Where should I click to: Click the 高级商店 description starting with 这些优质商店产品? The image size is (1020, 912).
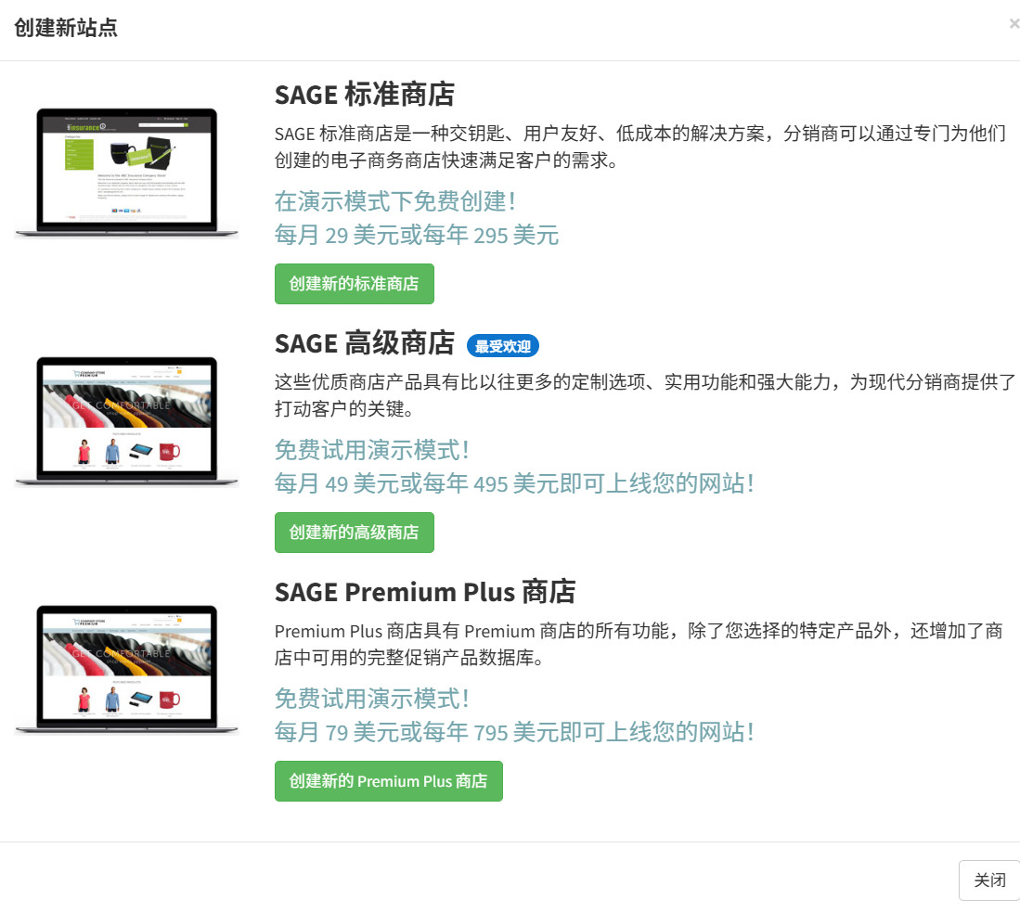point(644,395)
